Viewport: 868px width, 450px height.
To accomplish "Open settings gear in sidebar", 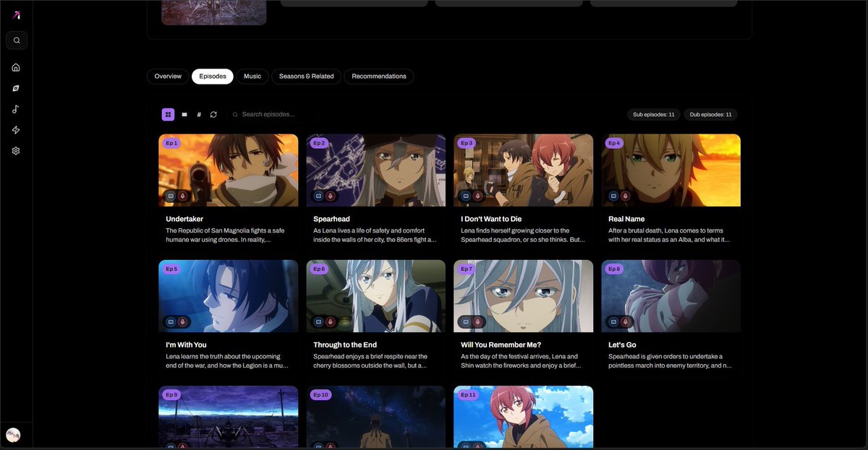I will (16, 151).
